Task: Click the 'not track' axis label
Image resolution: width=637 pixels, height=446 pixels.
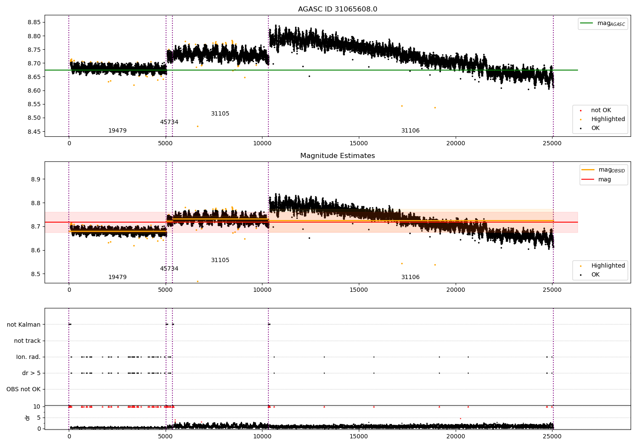Action: 27,341
